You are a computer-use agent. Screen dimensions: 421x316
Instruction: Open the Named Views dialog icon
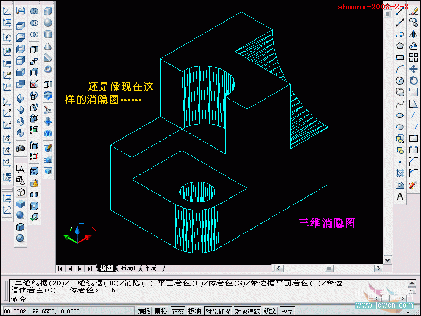click(x=21, y=11)
